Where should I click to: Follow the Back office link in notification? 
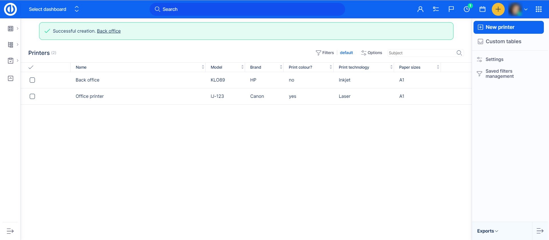point(109,31)
